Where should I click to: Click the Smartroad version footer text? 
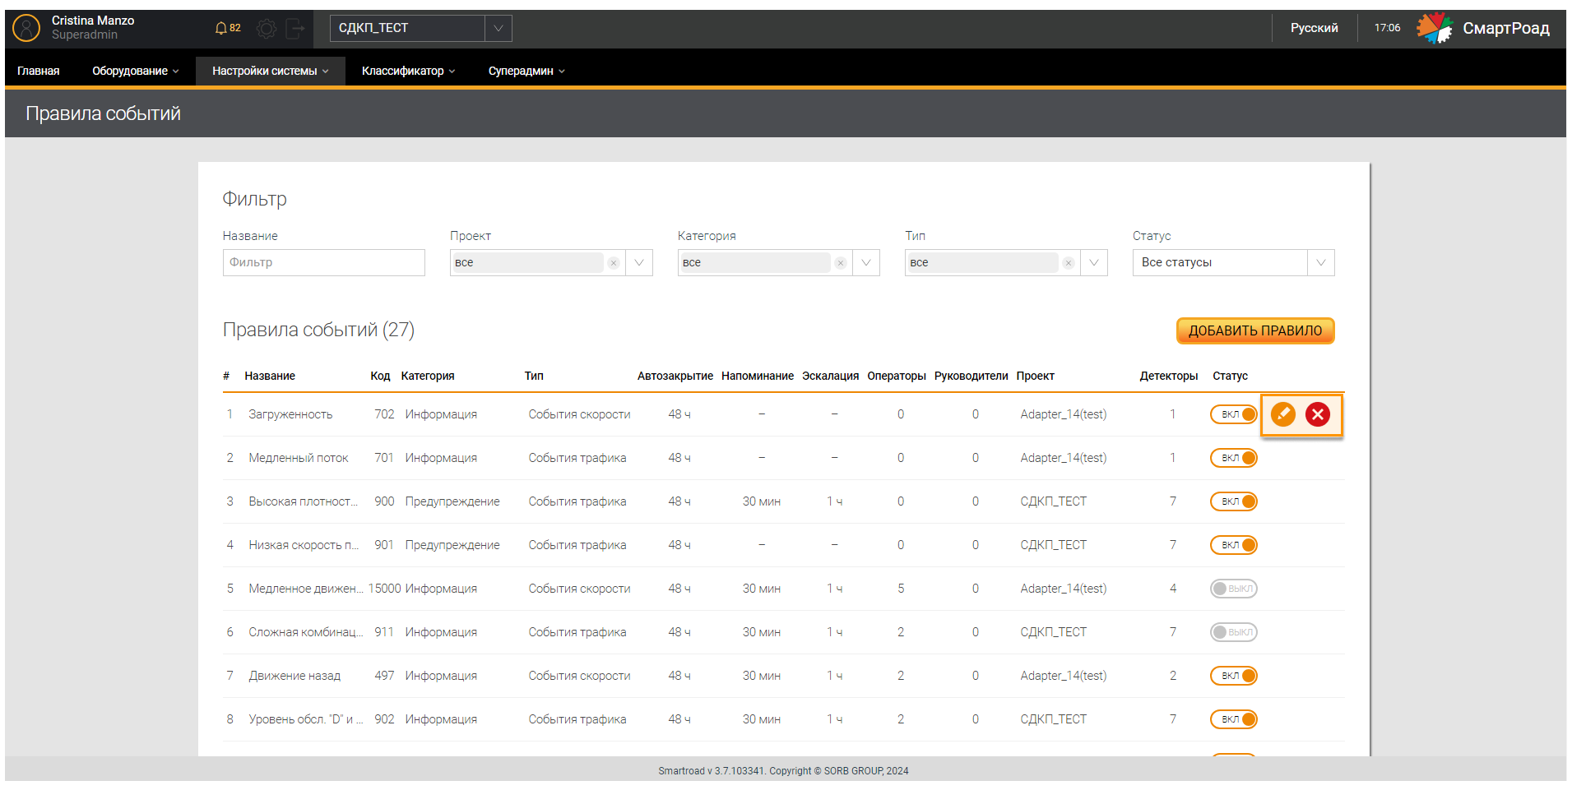pos(783,771)
